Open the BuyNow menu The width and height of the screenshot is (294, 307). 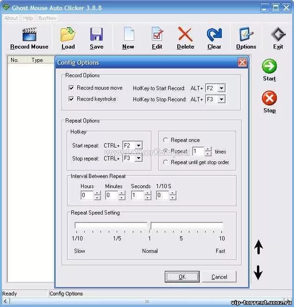click(47, 18)
